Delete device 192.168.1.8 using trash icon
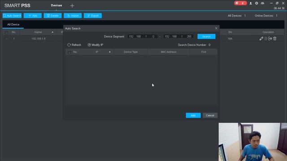Screen dimensions: 287x161 click(x=275, y=38)
